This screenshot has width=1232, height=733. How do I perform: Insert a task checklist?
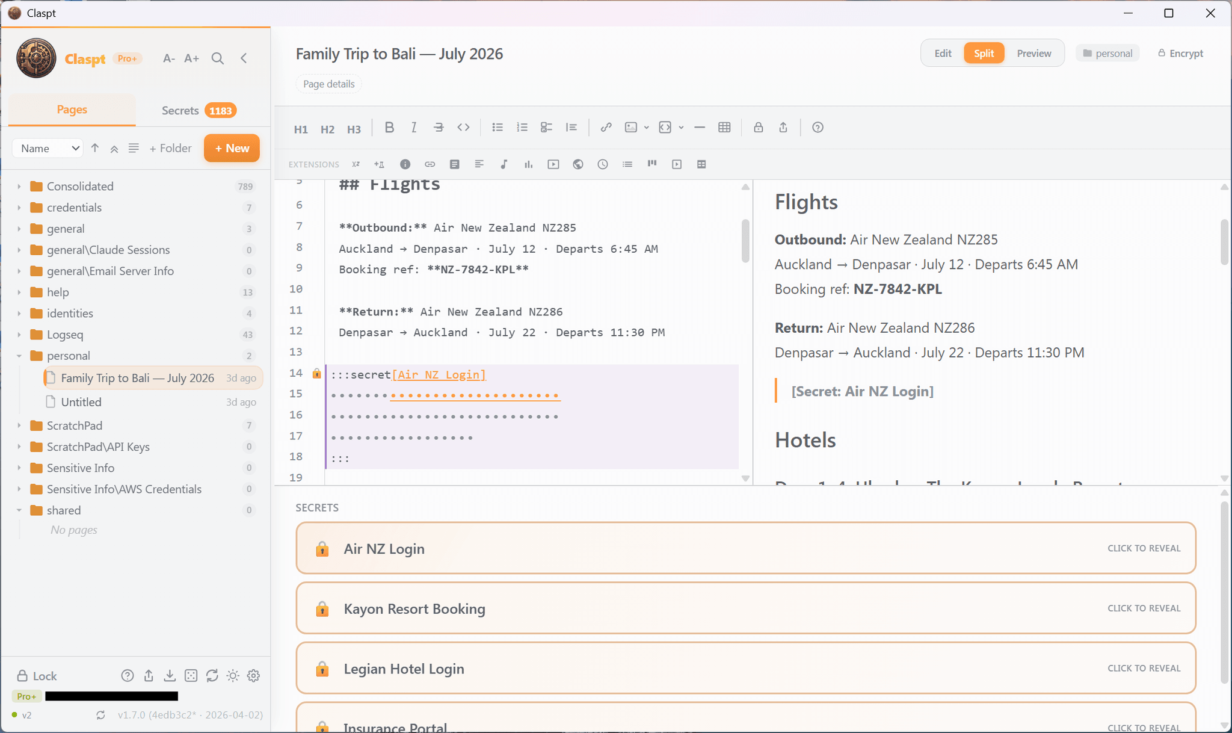point(546,128)
